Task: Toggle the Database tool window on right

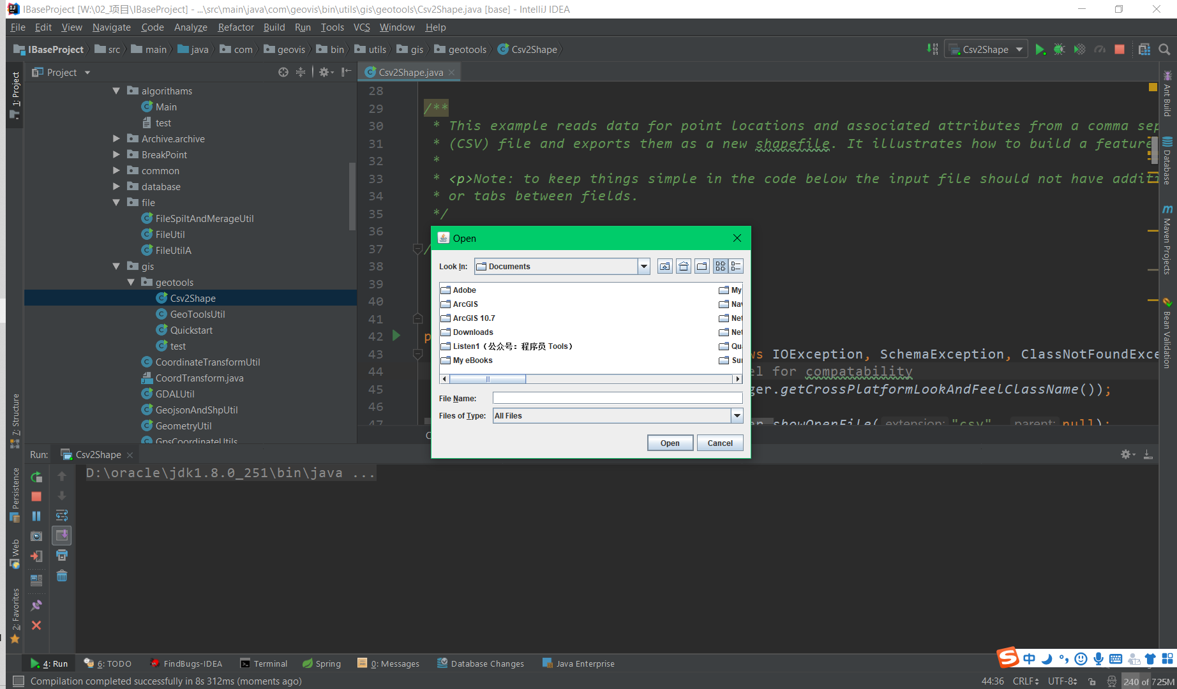Action: (1167, 161)
